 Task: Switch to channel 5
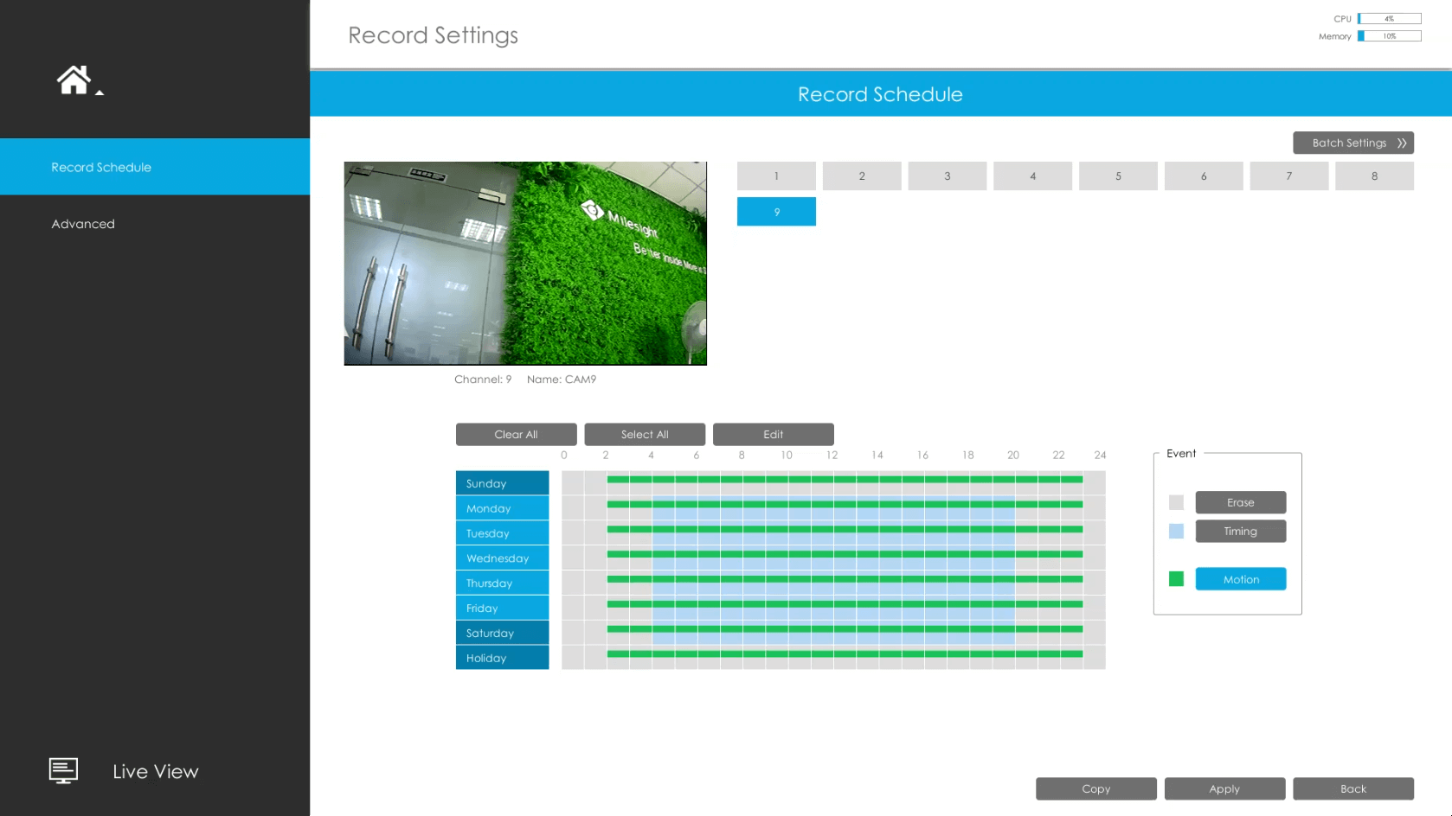(1117, 175)
